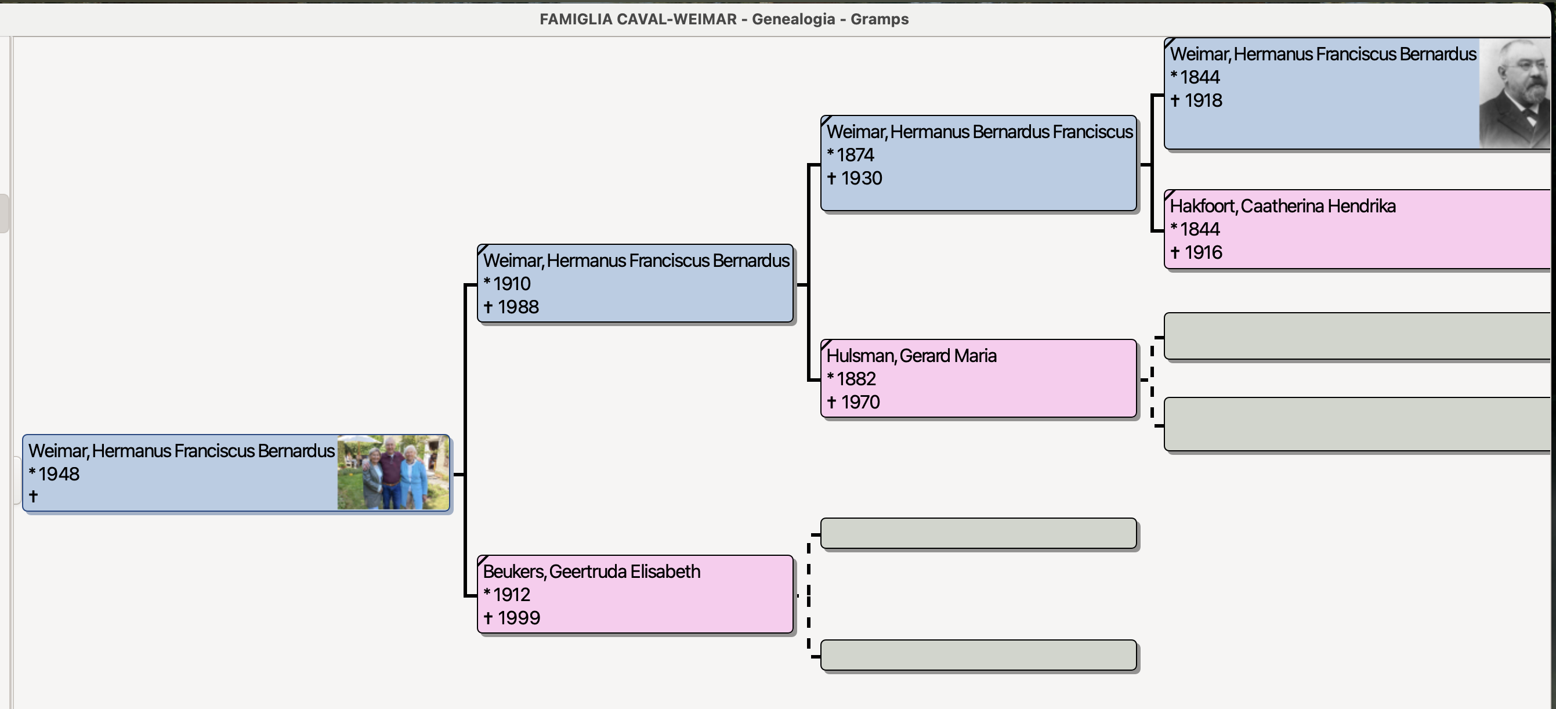Screen dimensions: 1556x709
Task: Click death year 1999 in Beukers box
Action: tap(518, 618)
